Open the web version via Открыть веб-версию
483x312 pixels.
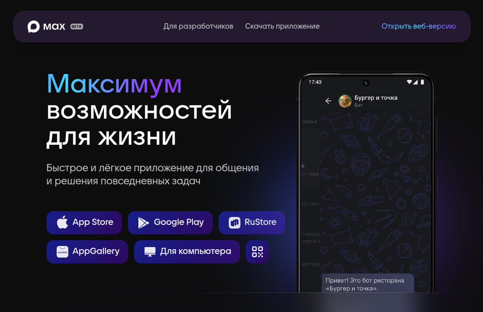coord(419,26)
